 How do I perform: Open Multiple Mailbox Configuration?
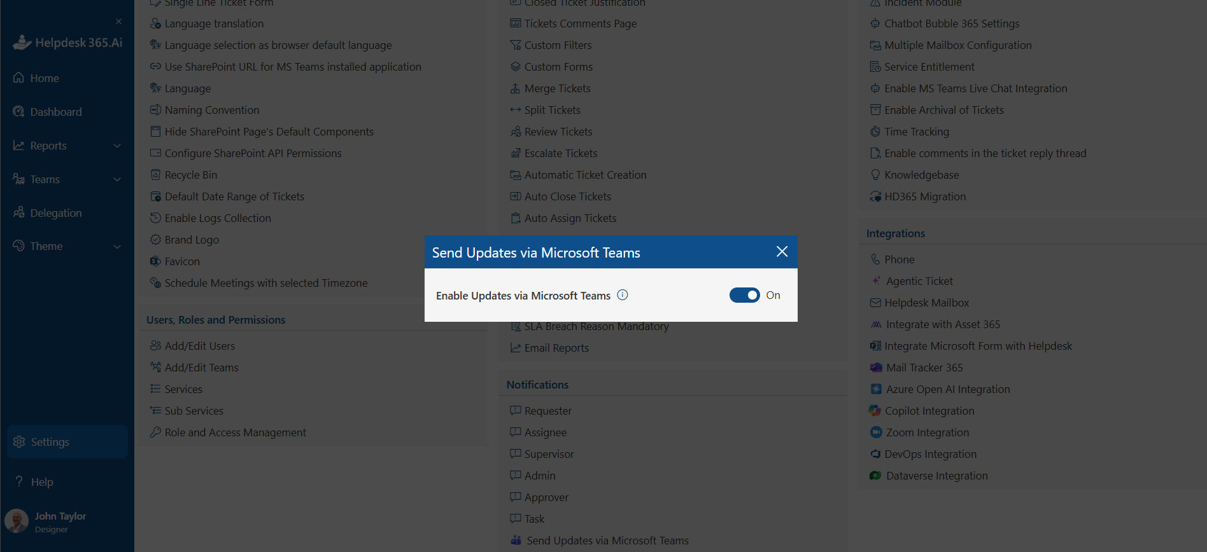[x=958, y=45]
